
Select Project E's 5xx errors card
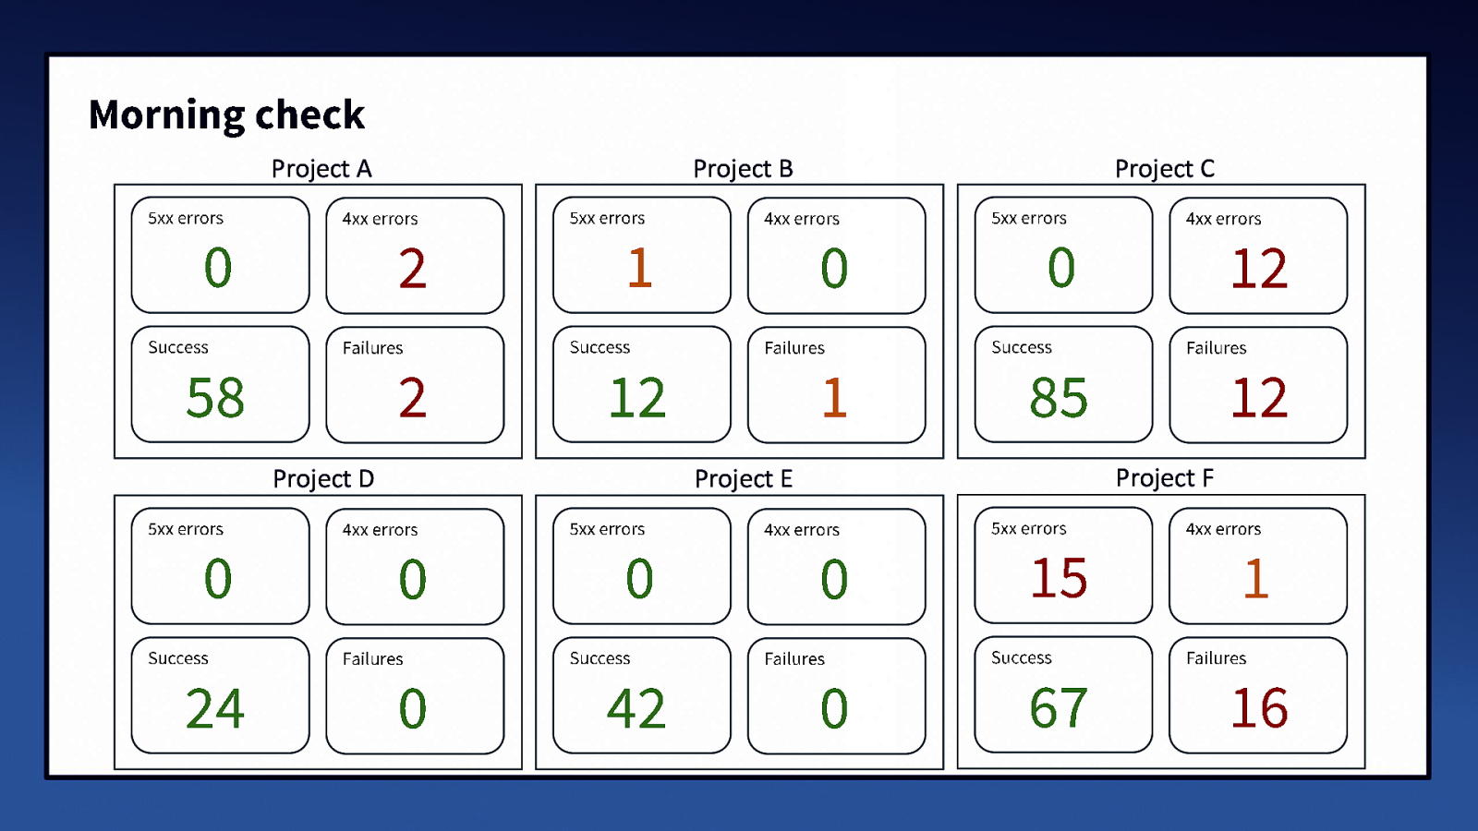pyautogui.click(x=641, y=566)
